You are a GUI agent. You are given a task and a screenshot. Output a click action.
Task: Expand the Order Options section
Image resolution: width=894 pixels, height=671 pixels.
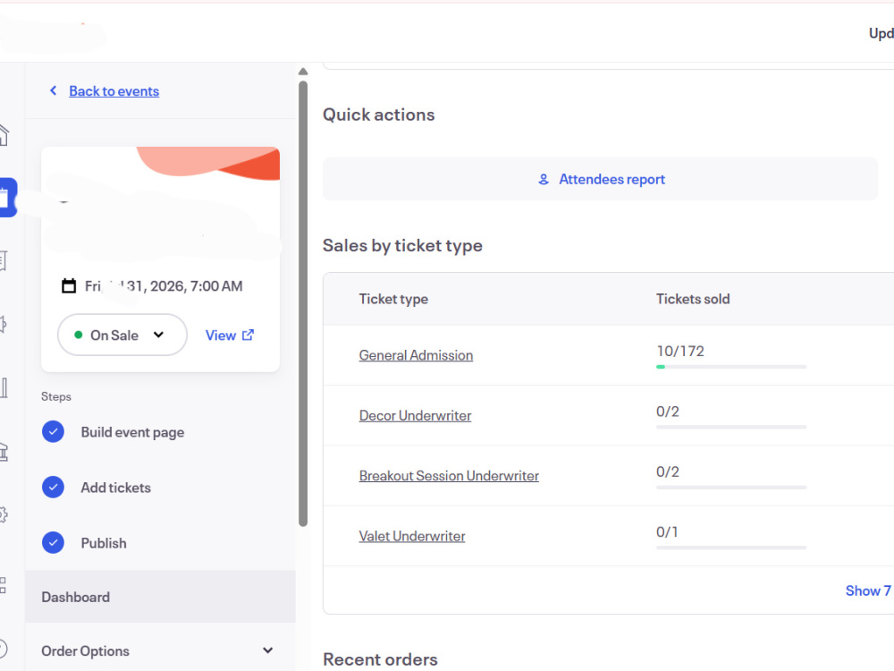pyautogui.click(x=160, y=650)
